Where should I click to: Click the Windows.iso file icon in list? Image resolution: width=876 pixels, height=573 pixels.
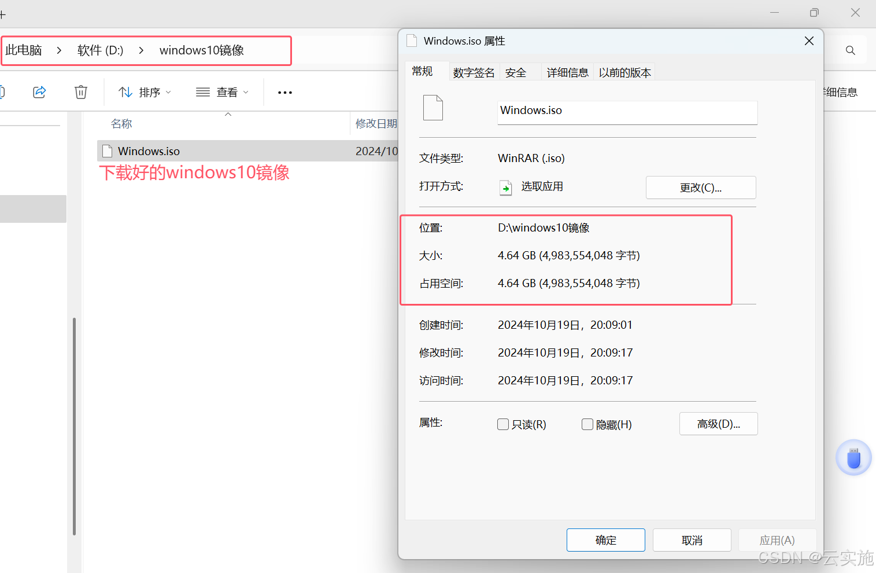pos(107,151)
